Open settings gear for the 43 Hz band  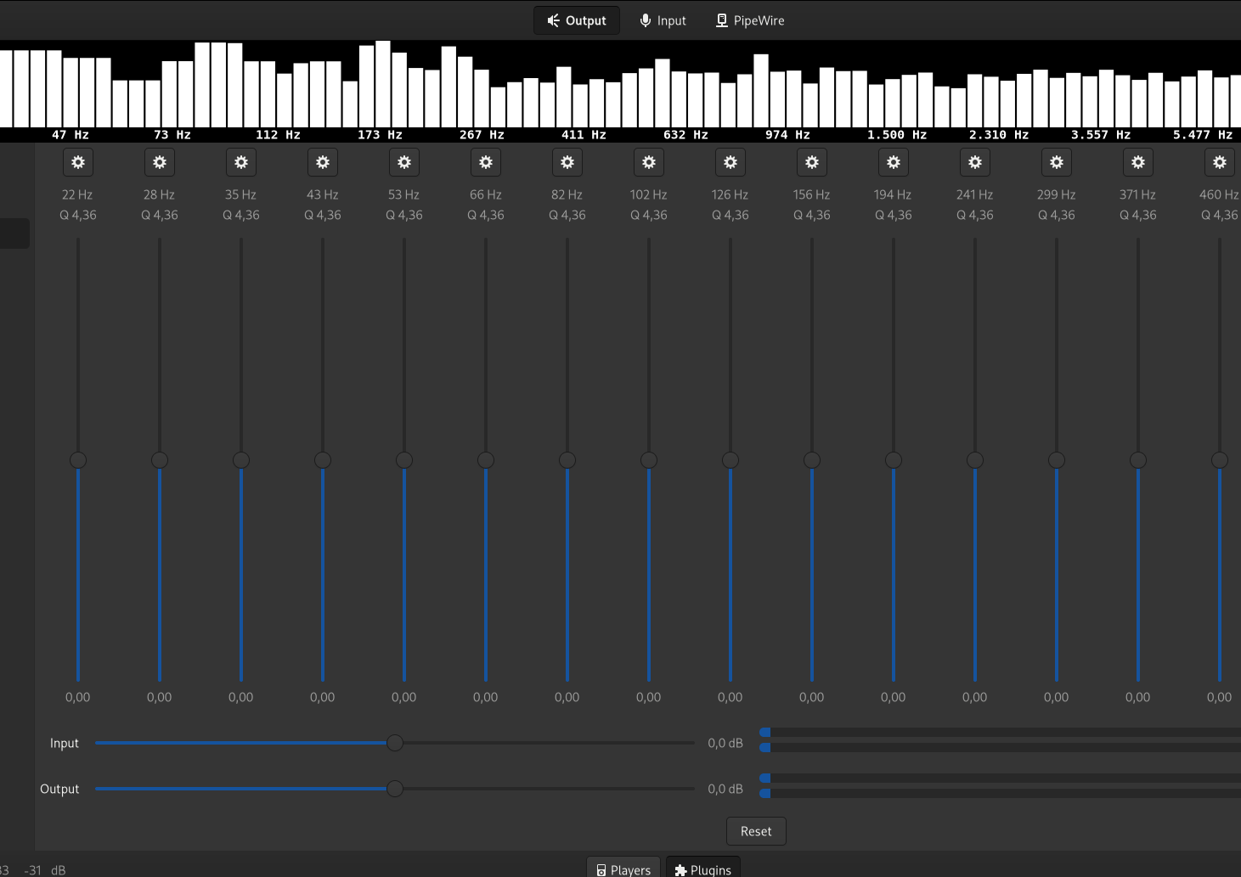click(x=323, y=162)
